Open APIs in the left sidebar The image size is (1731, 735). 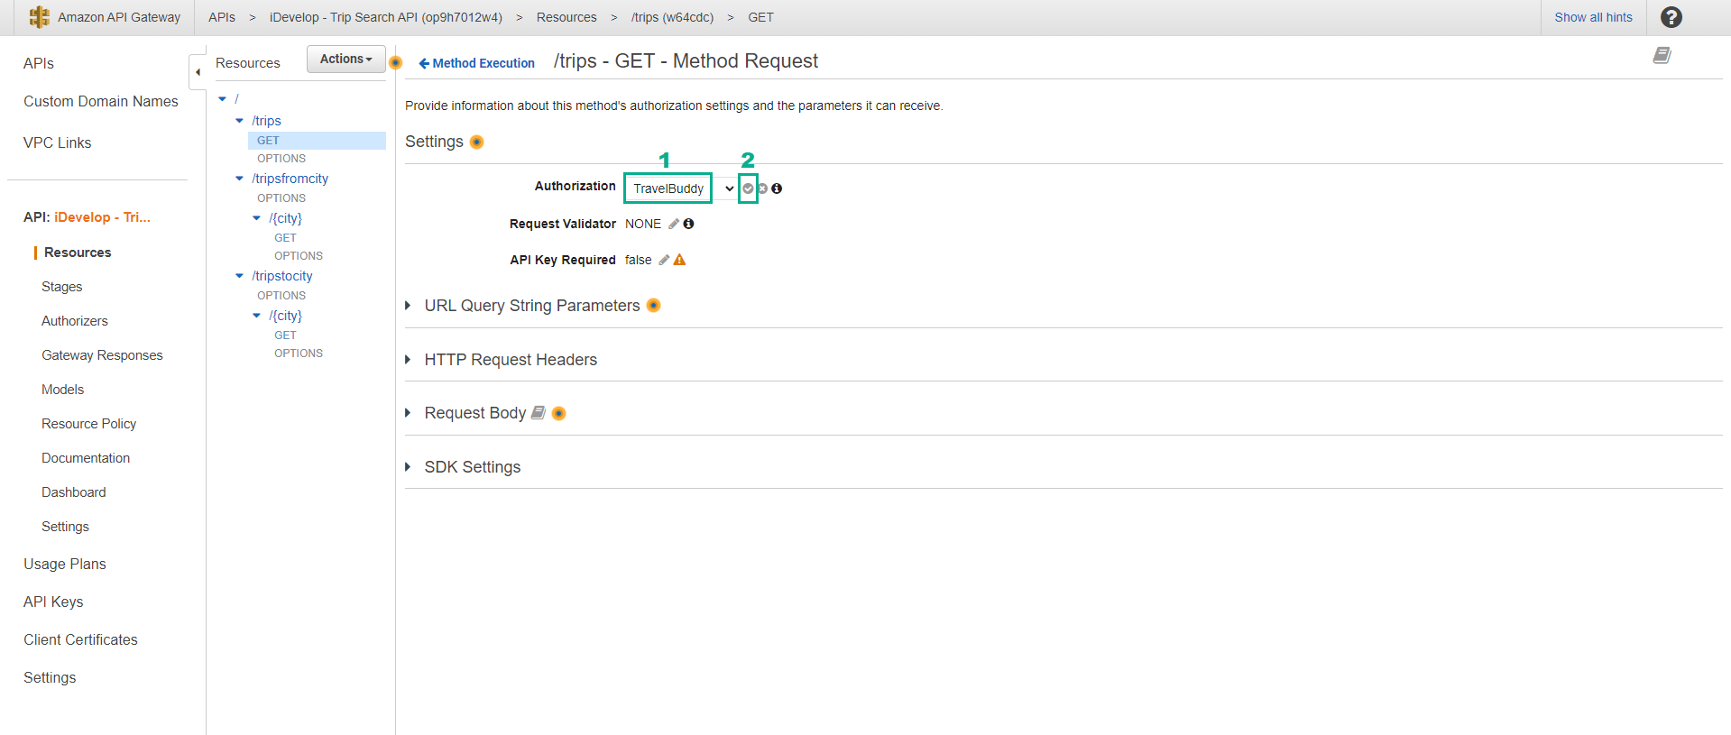coord(39,63)
